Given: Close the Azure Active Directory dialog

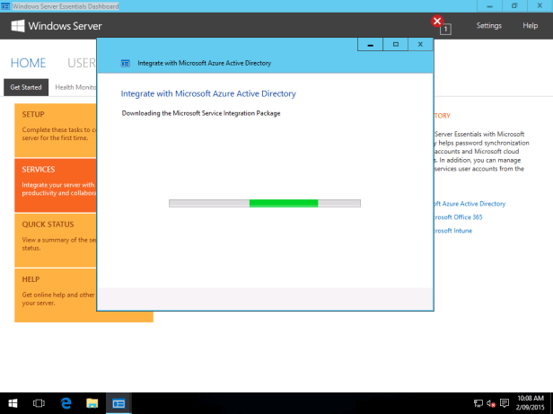Looking at the screenshot, I should click(x=420, y=43).
